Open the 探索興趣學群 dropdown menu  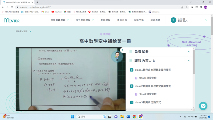click(60, 20)
